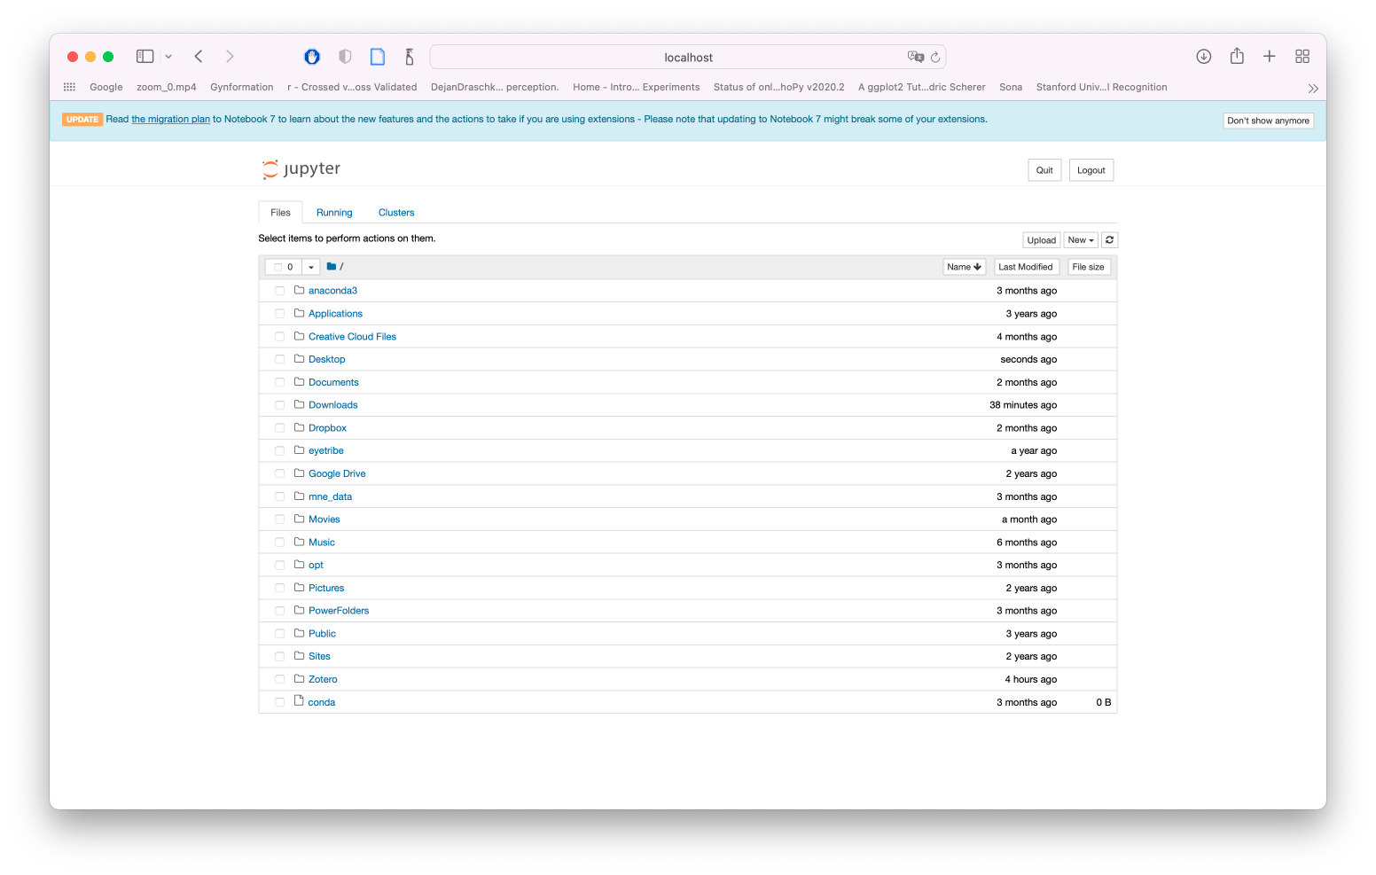Viewport: 1376px width, 875px height.
Task: Open the Public folder link
Action: tap(323, 634)
